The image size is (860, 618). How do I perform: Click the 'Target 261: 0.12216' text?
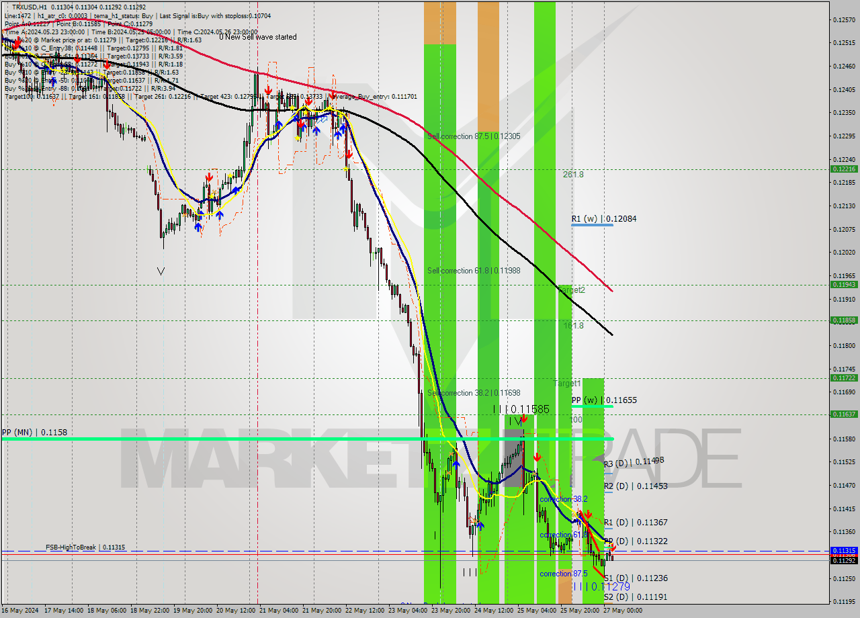coord(163,97)
